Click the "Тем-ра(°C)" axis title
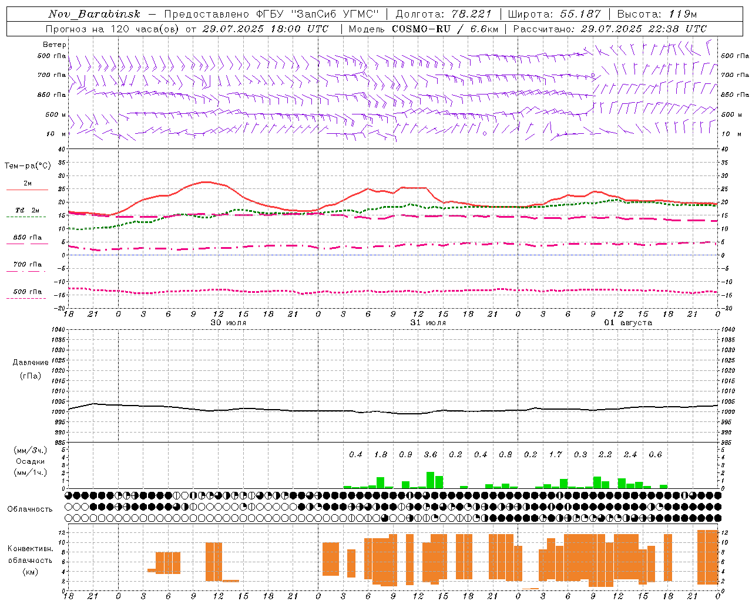 pyautogui.click(x=28, y=166)
